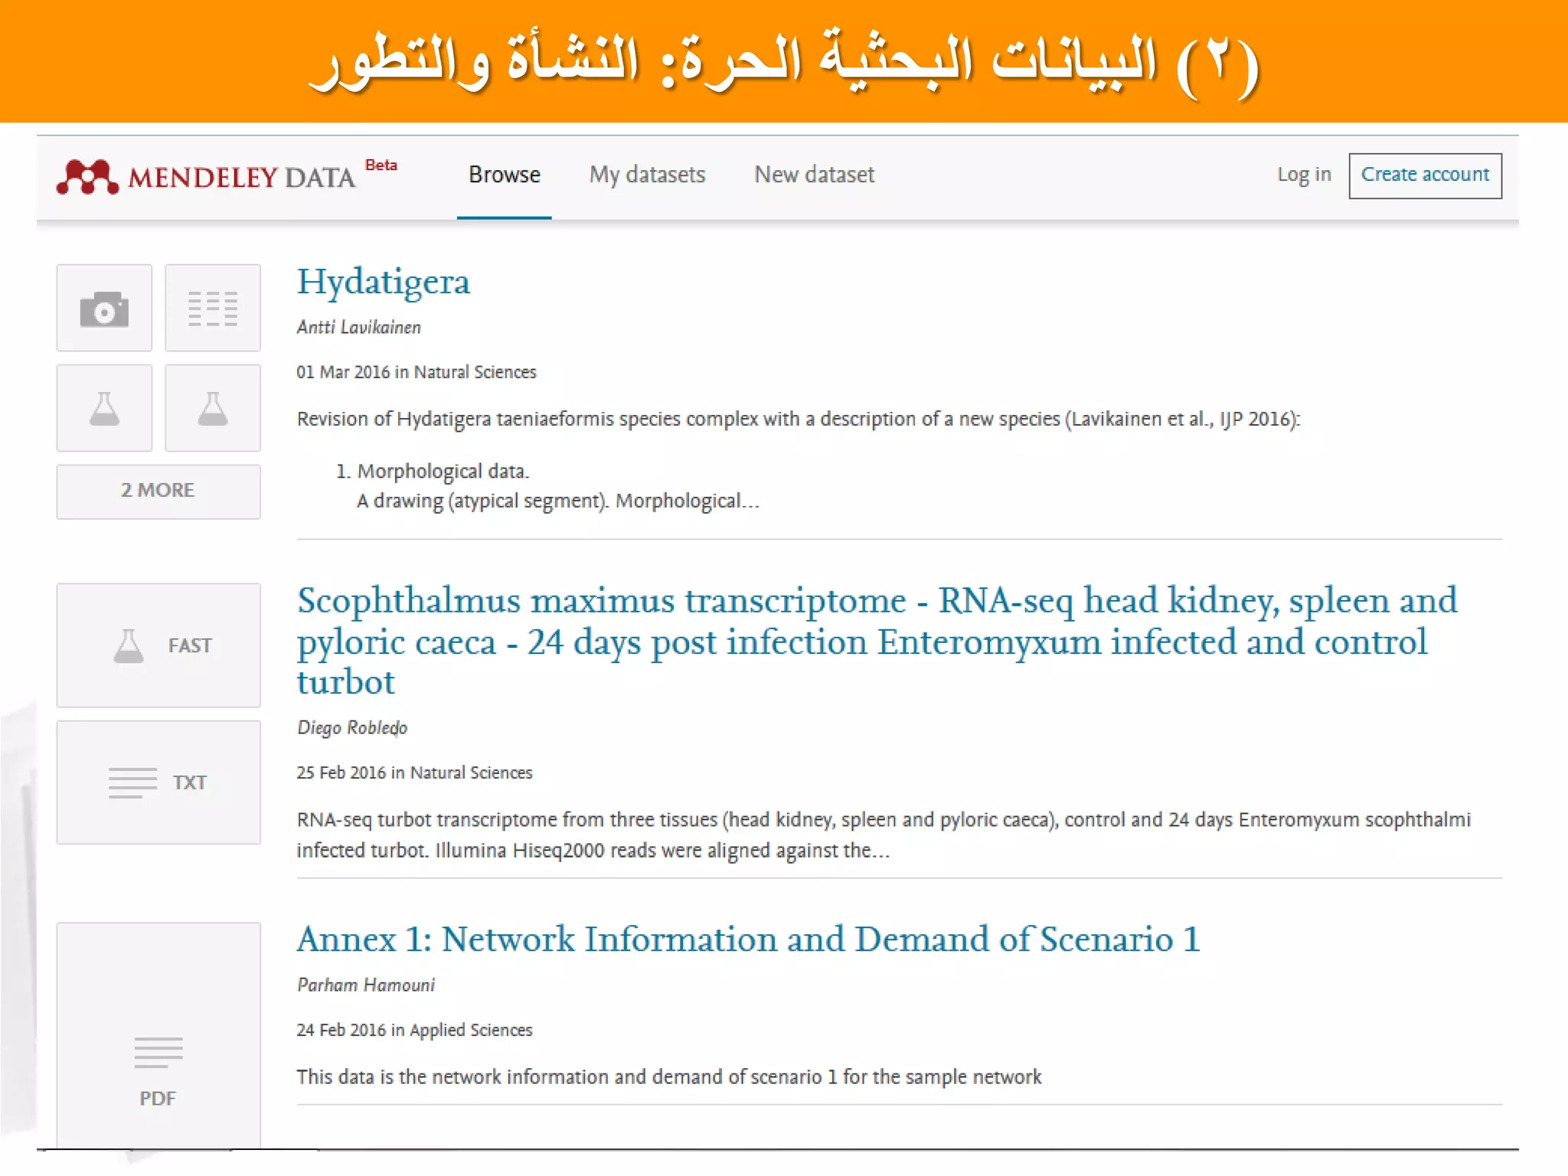Open the camera image file thumbnail
The height and width of the screenshot is (1176, 1568).
(104, 309)
